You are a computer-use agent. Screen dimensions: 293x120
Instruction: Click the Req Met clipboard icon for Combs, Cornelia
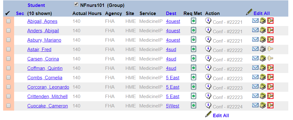[194, 77]
